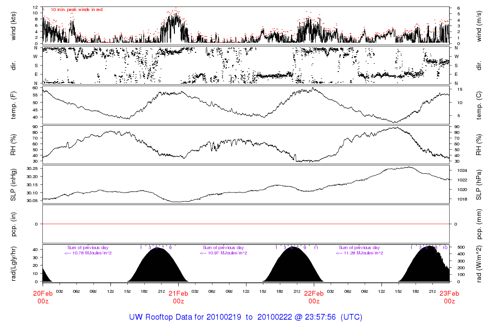The height and width of the screenshot is (336, 492).
Task: Select the 11.28 MJoules/m^2 daily sum text
Action: click(359, 253)
